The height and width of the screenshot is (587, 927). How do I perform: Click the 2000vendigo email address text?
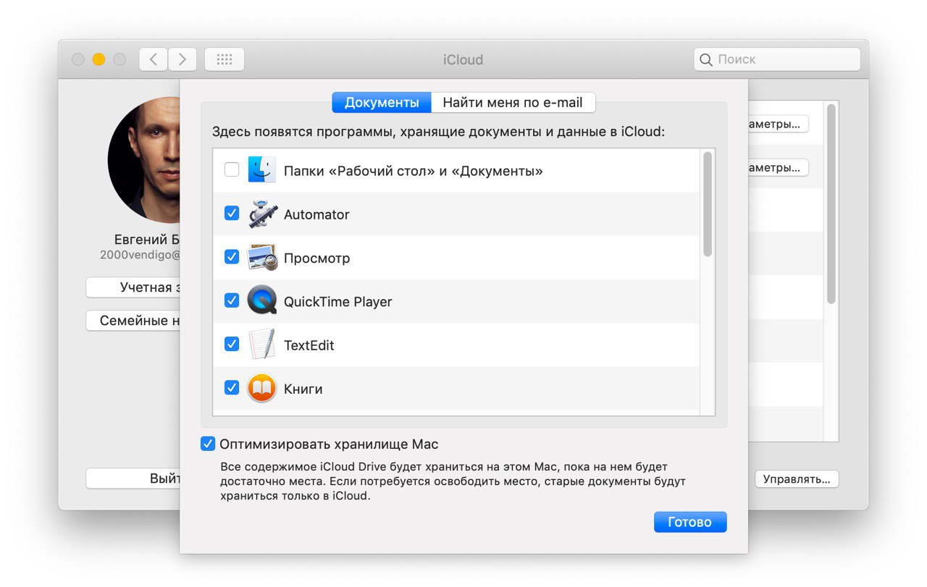tap(140, 255)
